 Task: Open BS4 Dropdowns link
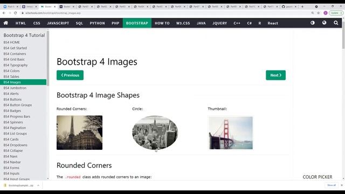point(16,145)
